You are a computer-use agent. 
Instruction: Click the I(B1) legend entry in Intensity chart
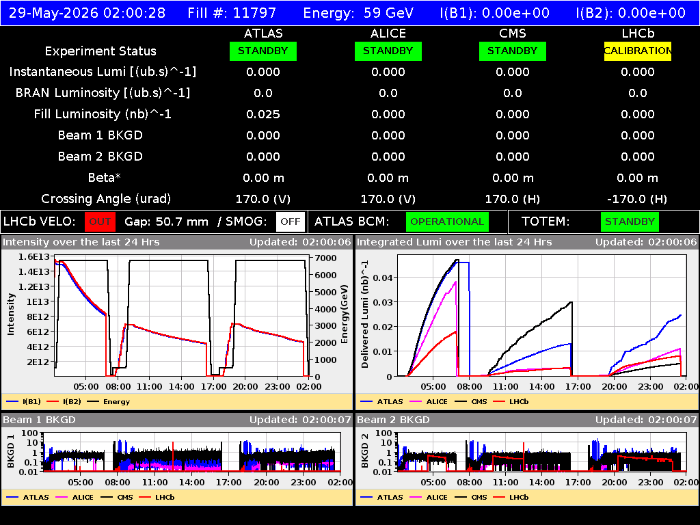coord(24,402)
